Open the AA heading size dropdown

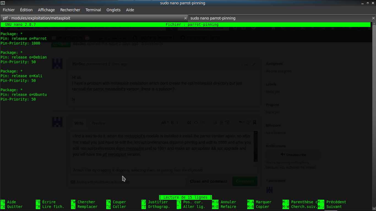point(165,123)
